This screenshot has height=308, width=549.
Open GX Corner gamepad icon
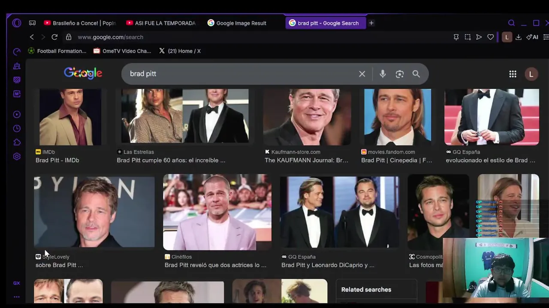(x=32, y=23)
